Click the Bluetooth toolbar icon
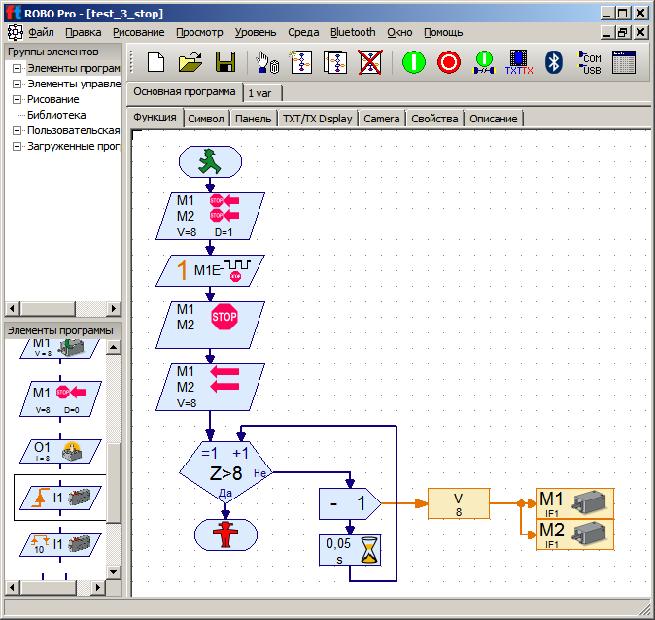 (x=554, y=63)
